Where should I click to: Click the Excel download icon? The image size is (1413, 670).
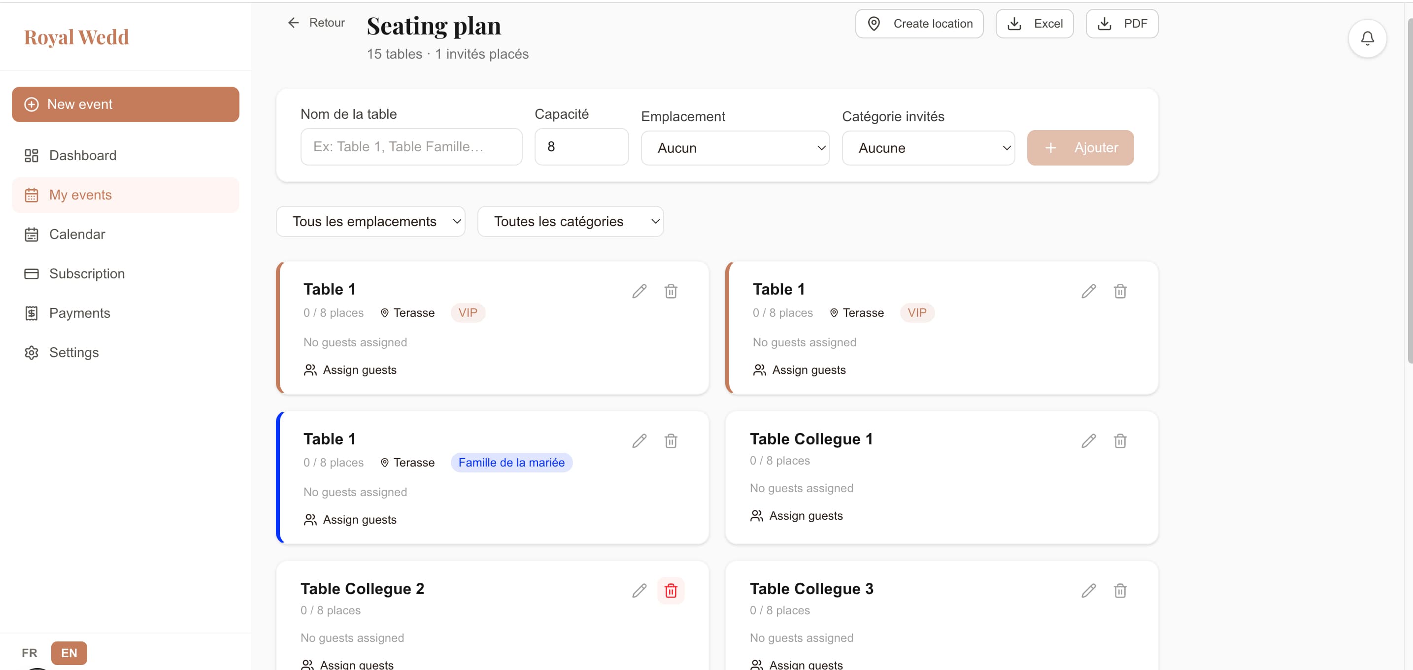click(1015, 23)
